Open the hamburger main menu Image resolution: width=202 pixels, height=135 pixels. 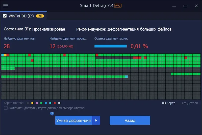(x=6, y=6)
